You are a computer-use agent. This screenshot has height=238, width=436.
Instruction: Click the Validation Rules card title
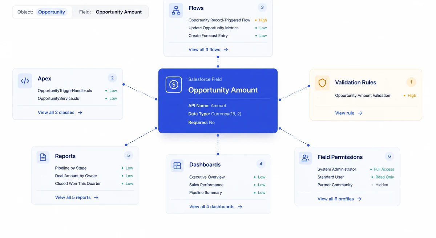tap(356, 83)
